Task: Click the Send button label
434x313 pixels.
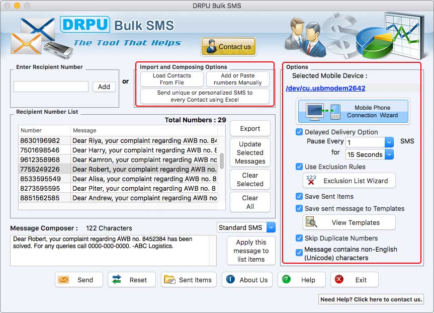Action: [x=85, y=280]
